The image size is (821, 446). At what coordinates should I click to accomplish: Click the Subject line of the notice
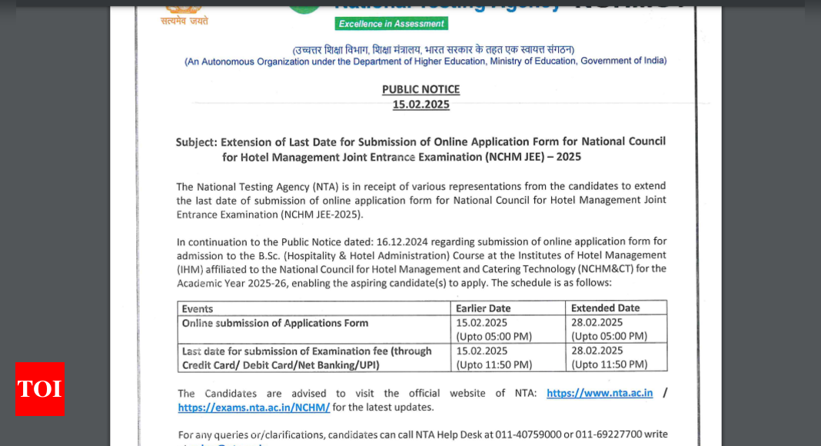click(x=420, y=149)
